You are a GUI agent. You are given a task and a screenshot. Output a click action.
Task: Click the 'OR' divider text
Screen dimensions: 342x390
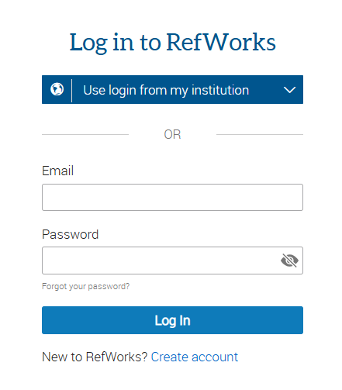click(172, 134)
